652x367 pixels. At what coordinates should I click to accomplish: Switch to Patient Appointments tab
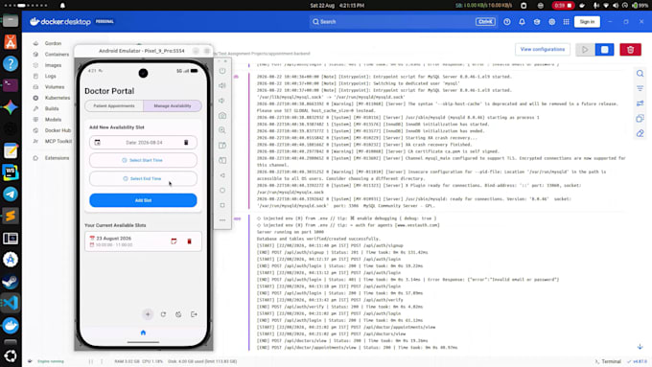pos(114,106)
